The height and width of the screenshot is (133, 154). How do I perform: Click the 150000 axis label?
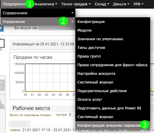pyautogui.click(x=19, y=64)
